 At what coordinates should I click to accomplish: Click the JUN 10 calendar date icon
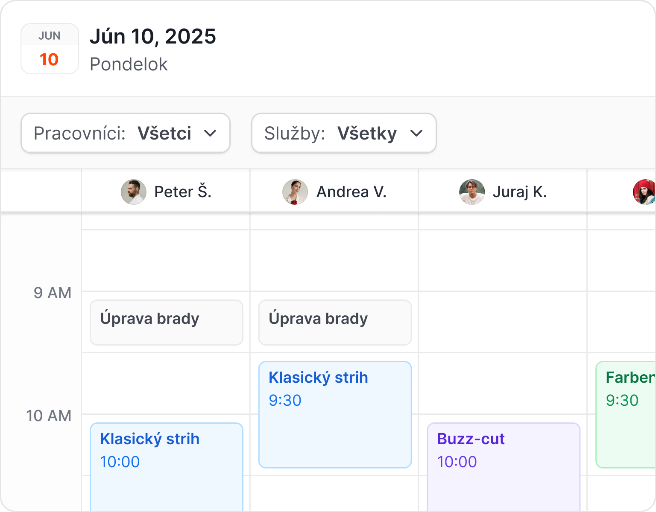50,49
